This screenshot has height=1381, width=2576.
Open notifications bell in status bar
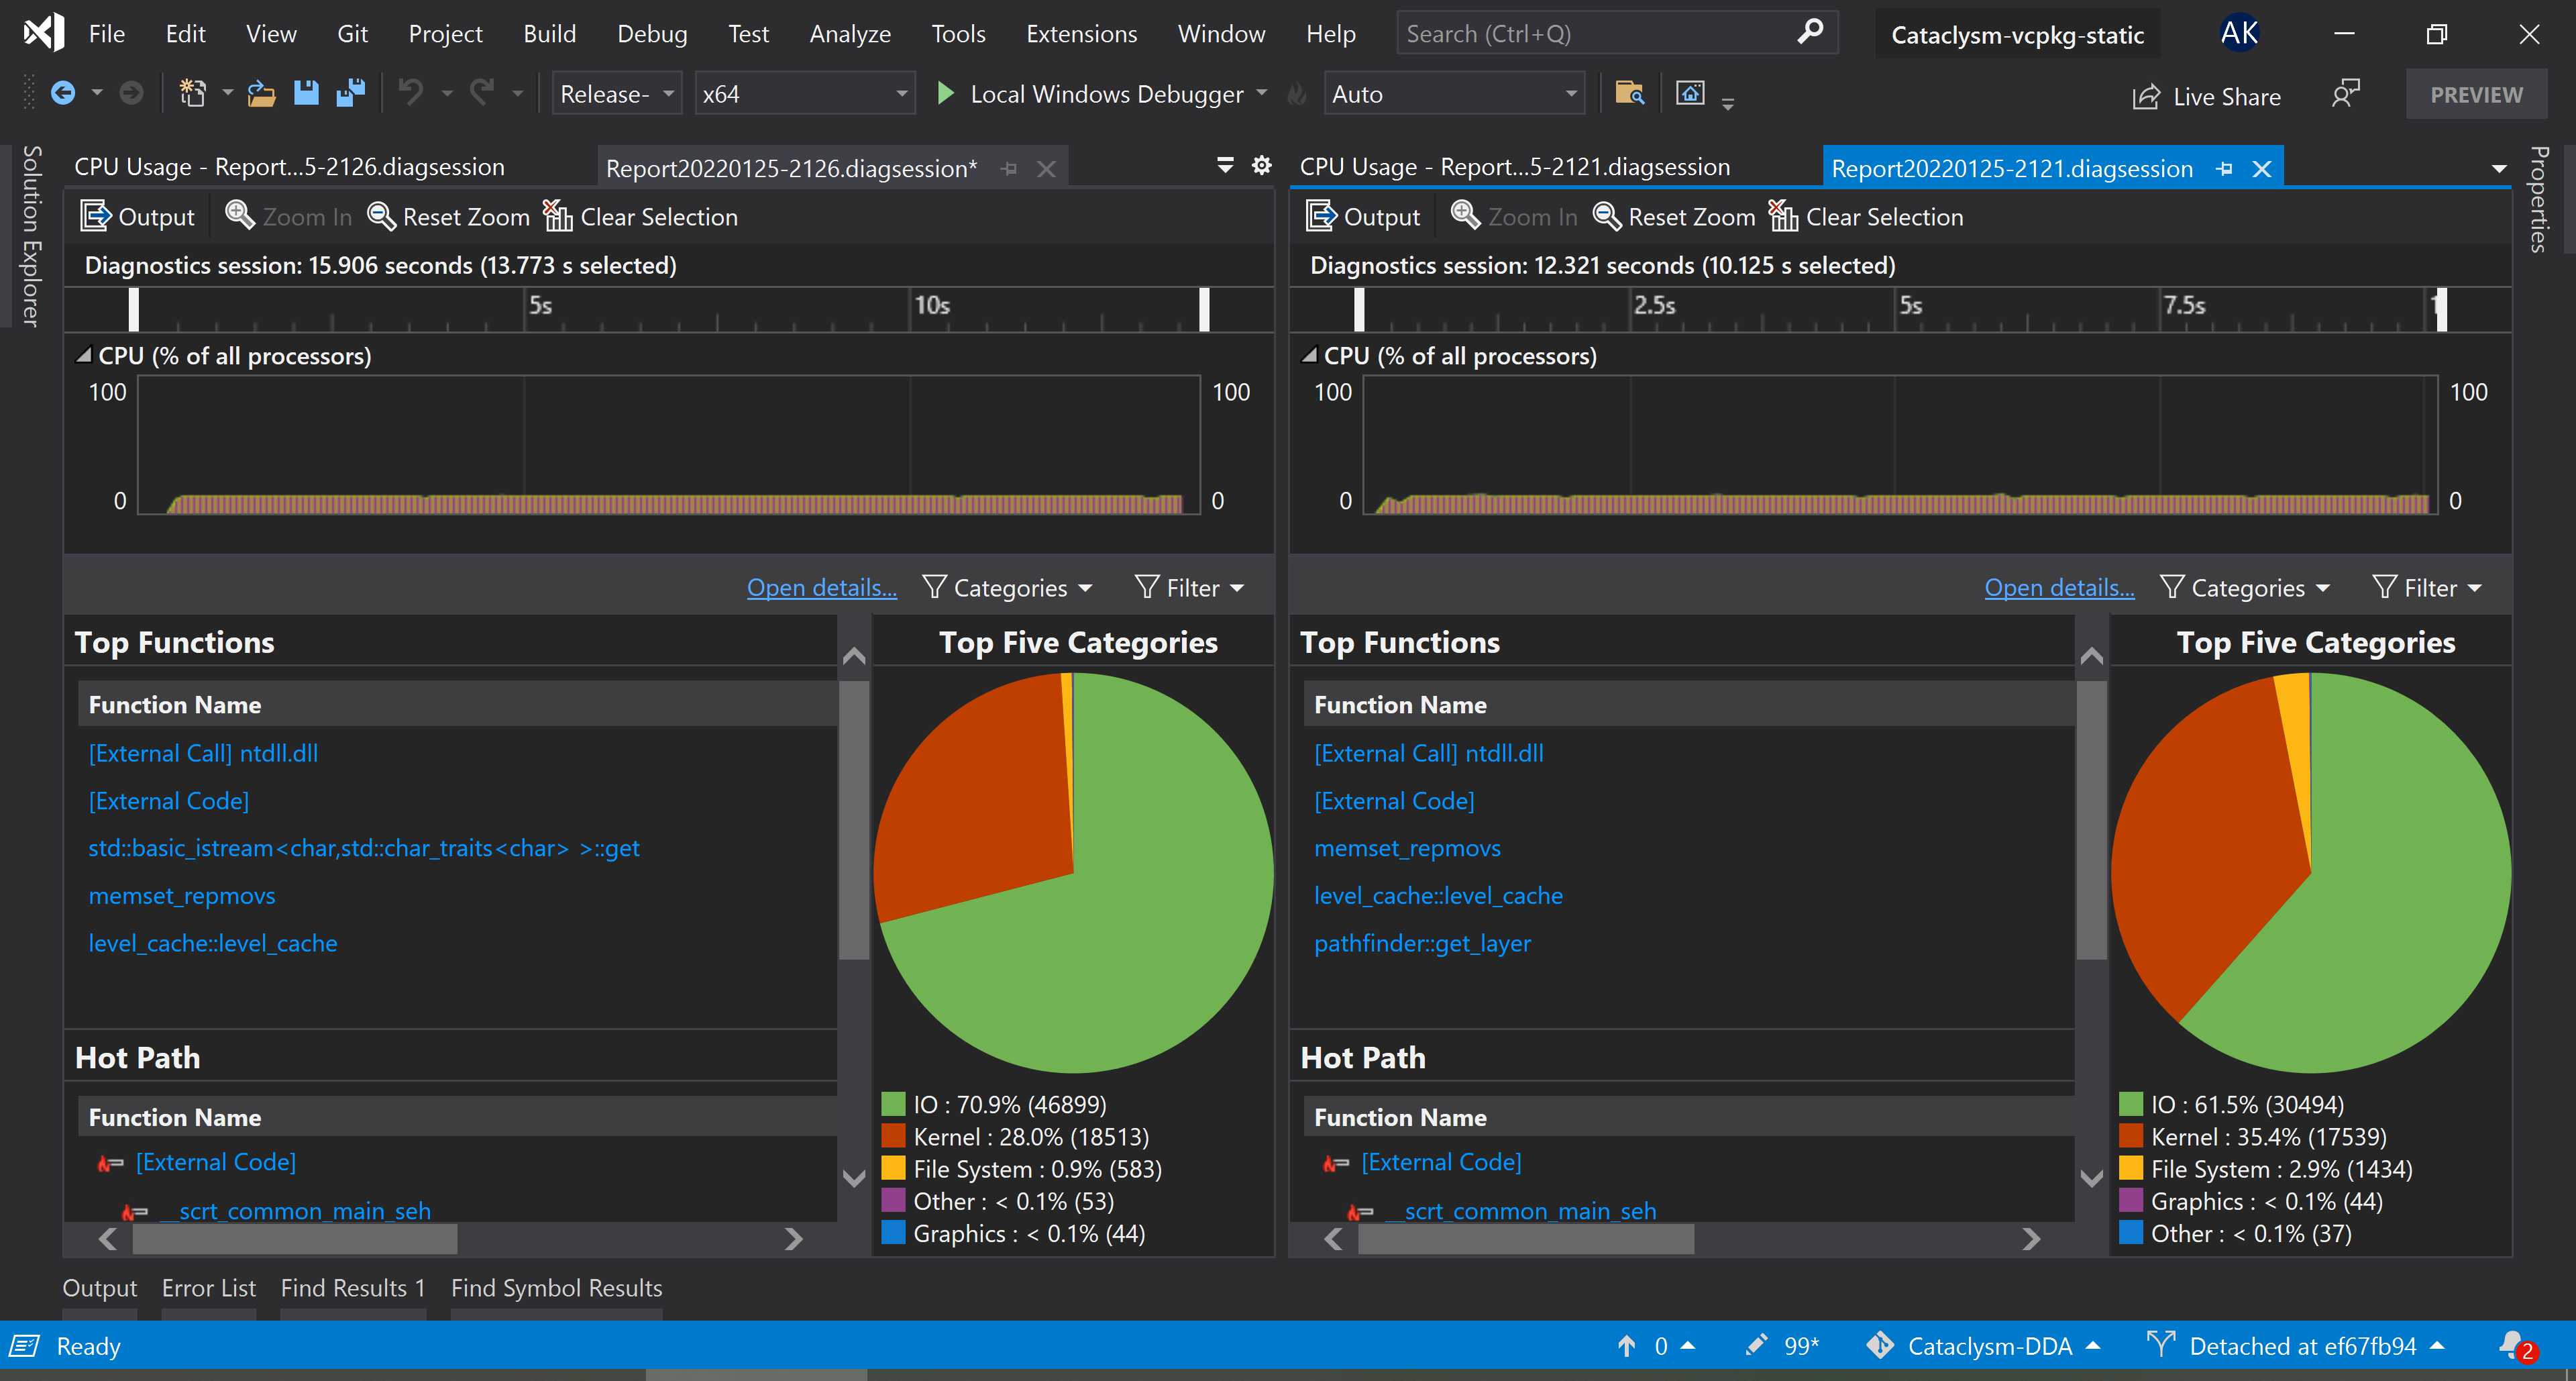click(2511, 1345)
